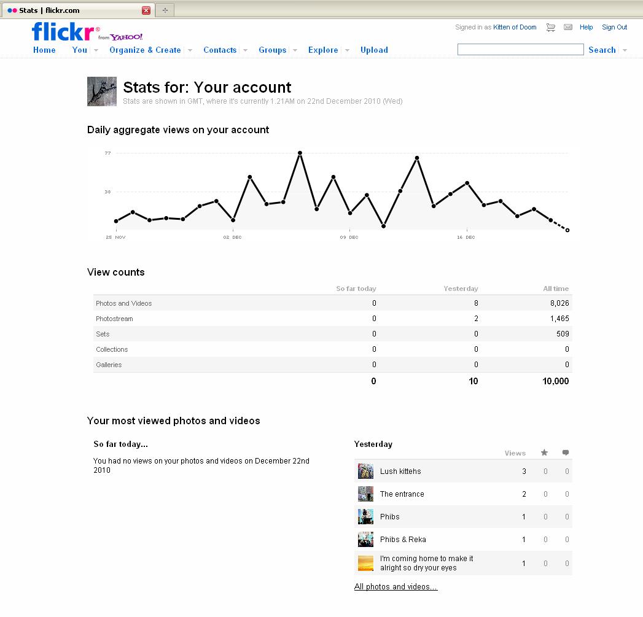Sign Out of the account
This screenshot has width=643, height=617.
click(614, 27)
